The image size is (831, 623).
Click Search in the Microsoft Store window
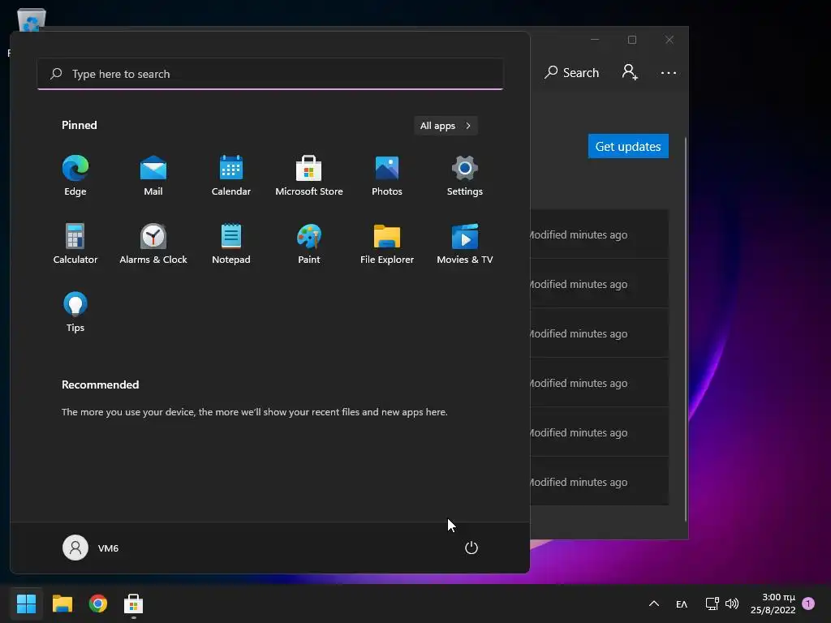pyautogui.click(x=572, y=72)
